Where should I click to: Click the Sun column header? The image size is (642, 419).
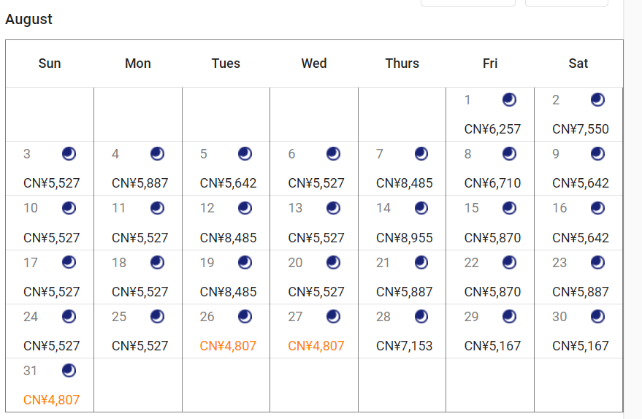point(50,64)
